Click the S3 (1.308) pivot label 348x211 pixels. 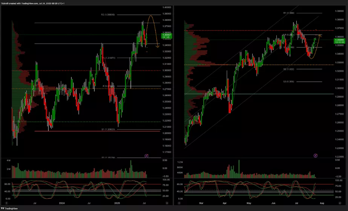[x=289, y=81]
